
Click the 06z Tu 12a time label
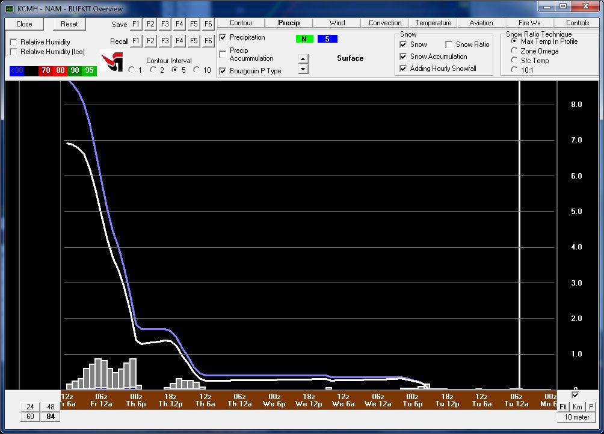click(x=517, y=400)
